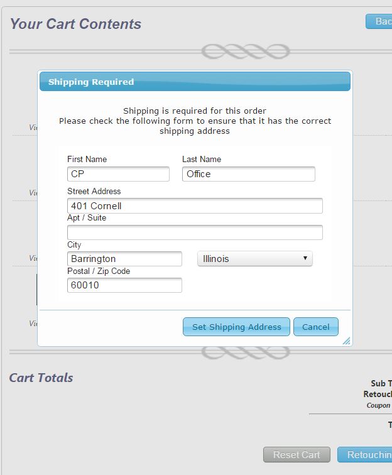This screenshot has height=475, width=392.
Task: Click the Postal / Zip Code field
Action: (124, 285)
